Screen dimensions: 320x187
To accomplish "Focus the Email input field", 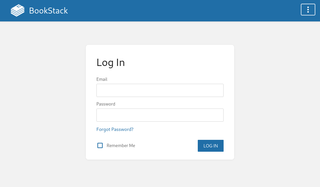I will (x=160, y=90).
